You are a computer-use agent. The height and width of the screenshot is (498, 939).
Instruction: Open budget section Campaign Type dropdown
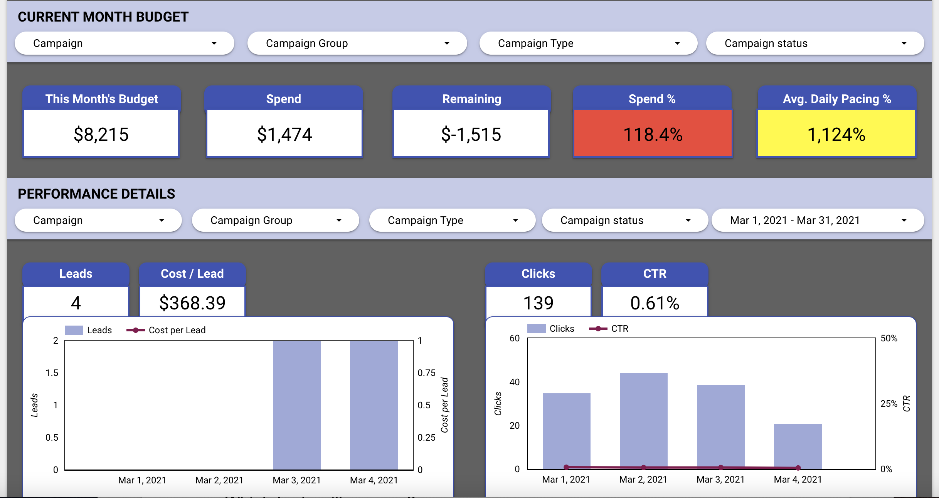coord(588,43)
